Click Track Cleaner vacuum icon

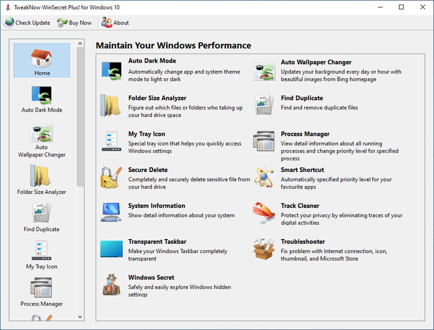[x=264, y=212]
